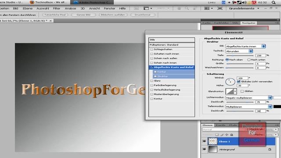Switch to the Farbfelder tab
Image resolution: width=281 pixels, height=158 pixels.
(x=221, y=23)
